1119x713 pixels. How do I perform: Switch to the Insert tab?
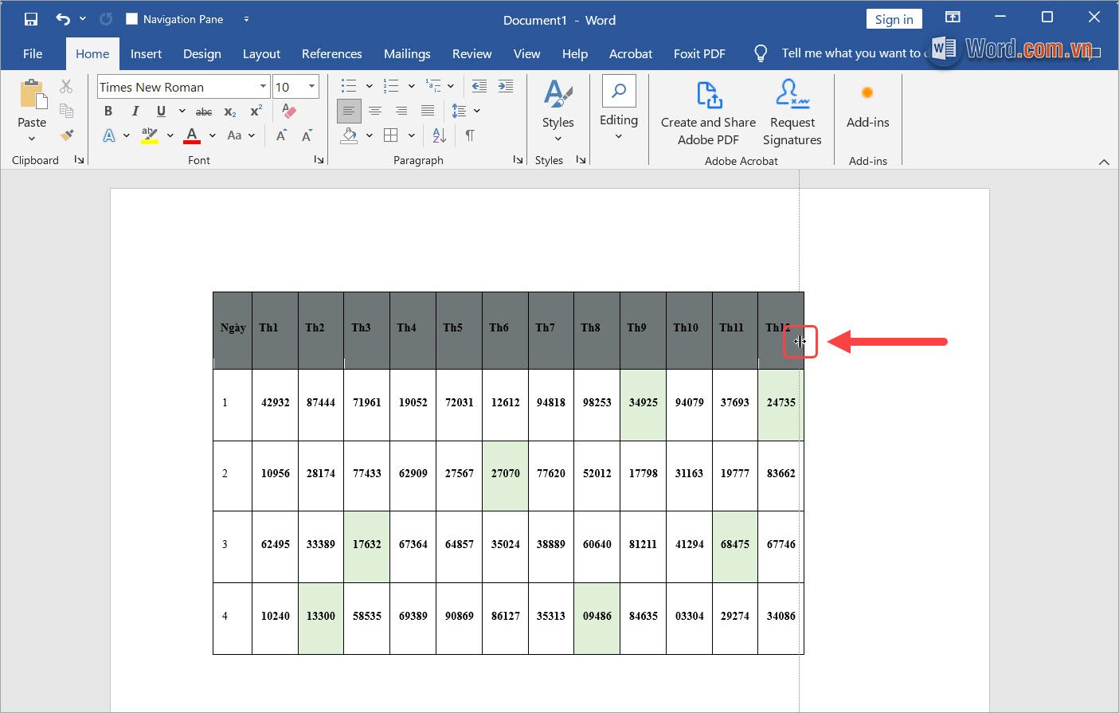tap(146, 53)
